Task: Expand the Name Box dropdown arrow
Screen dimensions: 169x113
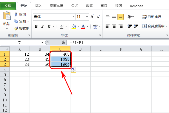Action: pyautogui.click(x=42, y=43)
